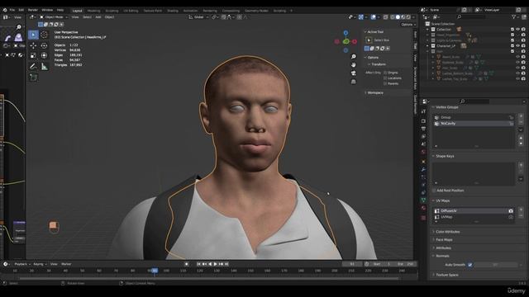This screenshot has height=297, width=529.
Task: Hide Collection using its eye icon
Action: (518, 30)
